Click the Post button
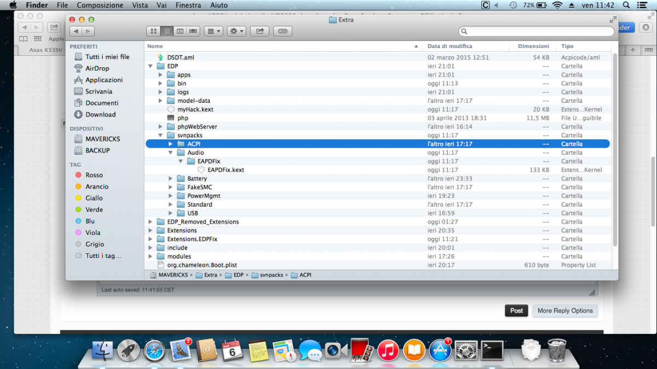657x369 pixels. pyautogui.click(x=516, y=311)
